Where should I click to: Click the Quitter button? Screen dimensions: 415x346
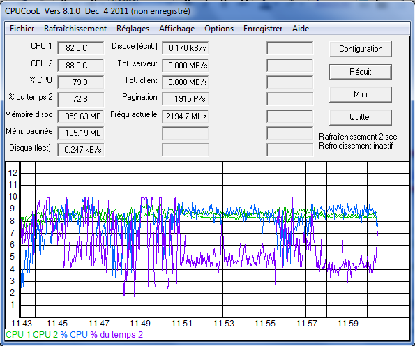[361, 117]
